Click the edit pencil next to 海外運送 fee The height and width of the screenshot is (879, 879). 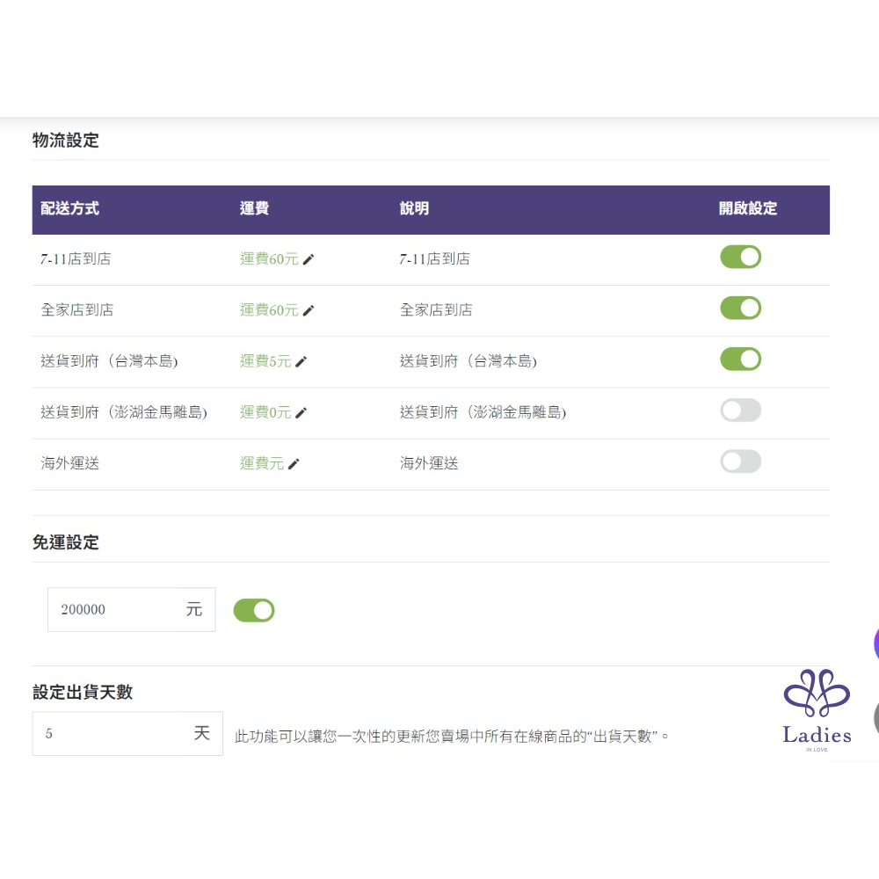point(294,463)
